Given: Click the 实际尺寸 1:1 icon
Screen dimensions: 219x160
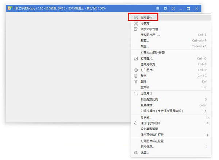Looking at the screenshot, I should 136,94.
